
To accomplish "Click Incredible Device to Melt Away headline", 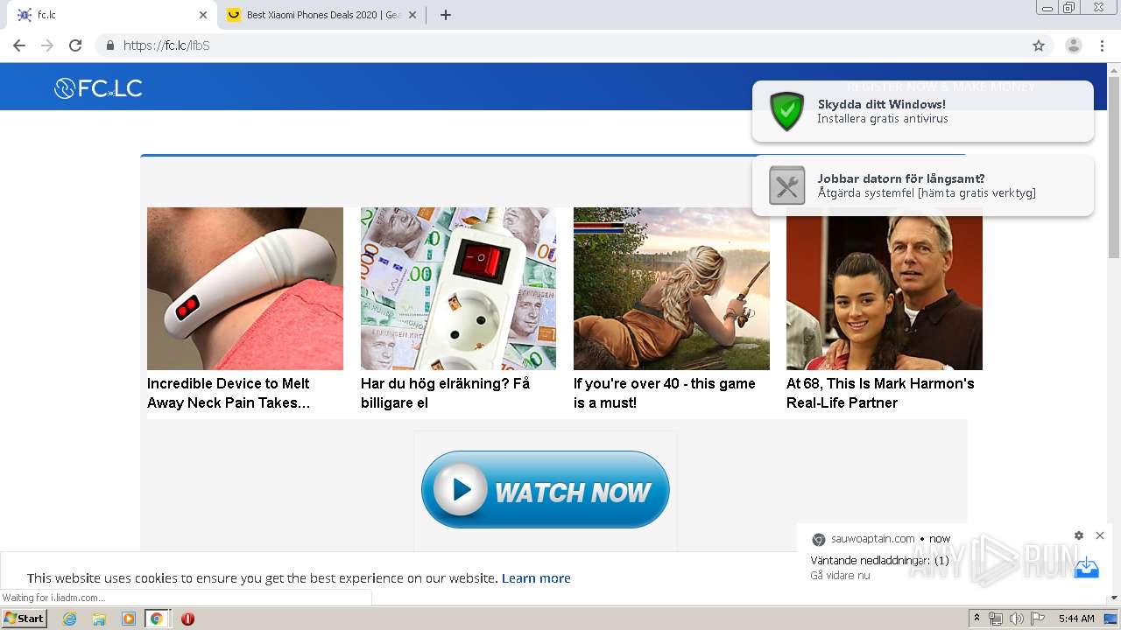I will [x=229, y=393].
